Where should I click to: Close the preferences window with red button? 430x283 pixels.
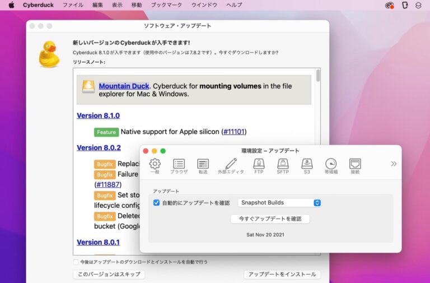(146, 151)
